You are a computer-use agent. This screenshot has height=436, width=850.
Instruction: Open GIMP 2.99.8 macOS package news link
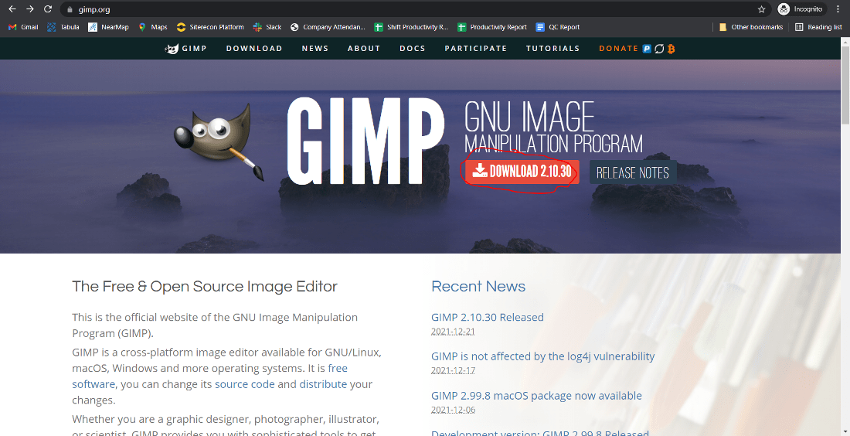pos(536,396)
